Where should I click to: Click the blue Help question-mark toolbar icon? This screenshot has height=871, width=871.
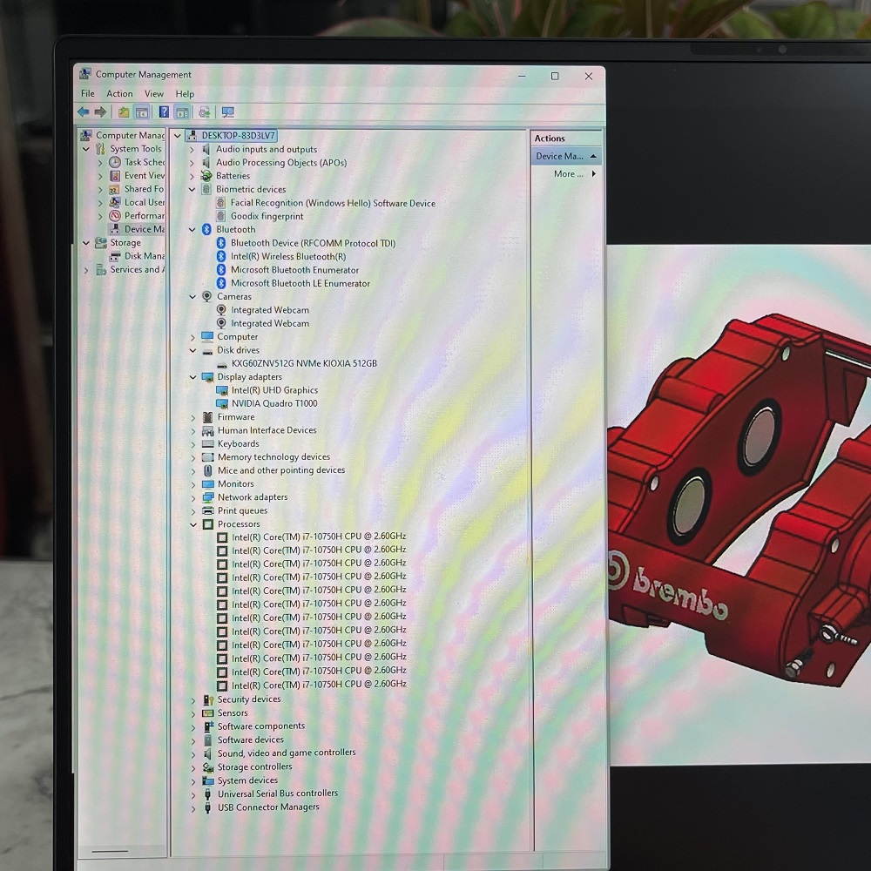click(164, 112)
